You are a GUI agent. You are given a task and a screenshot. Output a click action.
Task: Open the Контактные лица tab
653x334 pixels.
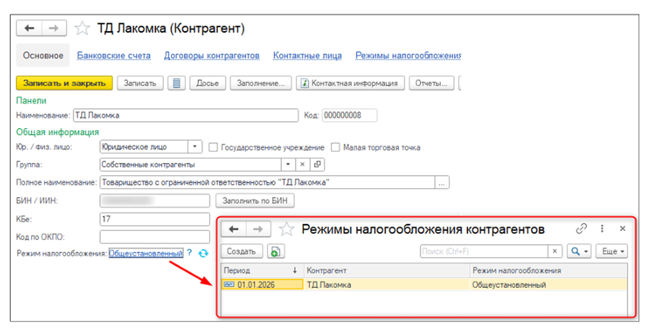(307, 56)
